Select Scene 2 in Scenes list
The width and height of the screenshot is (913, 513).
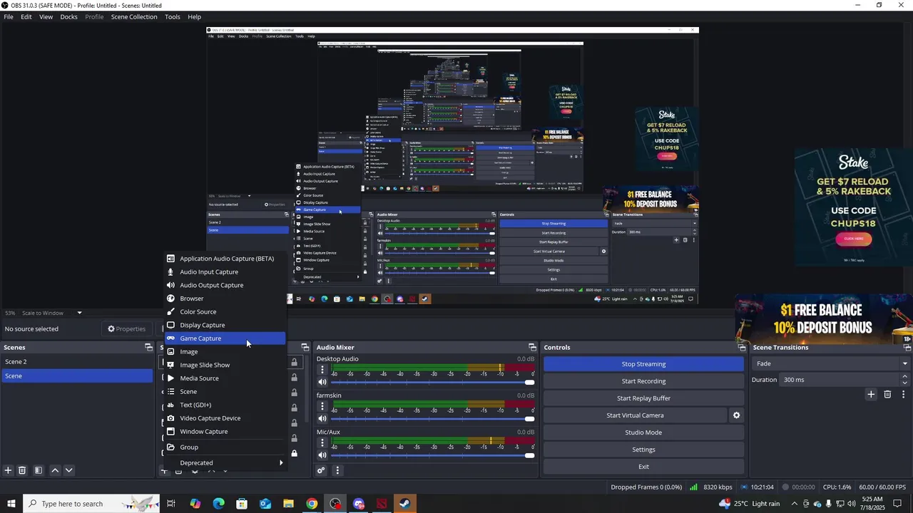[x=77, y=362]
